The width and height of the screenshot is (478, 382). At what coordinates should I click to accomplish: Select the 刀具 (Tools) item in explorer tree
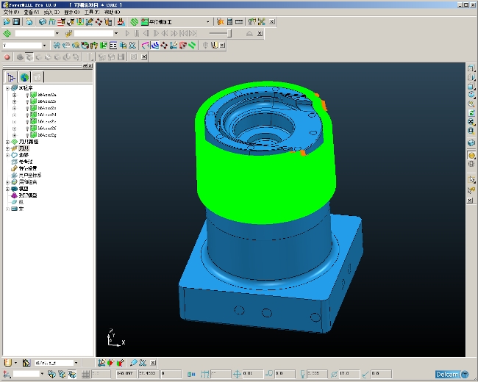(x=24, y=148)
